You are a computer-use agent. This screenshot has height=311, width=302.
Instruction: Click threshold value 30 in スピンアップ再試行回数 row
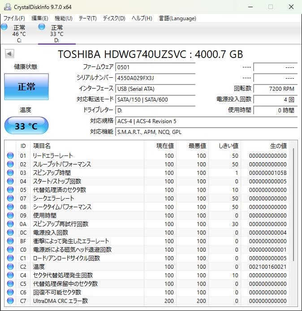(x=235, y=224)
